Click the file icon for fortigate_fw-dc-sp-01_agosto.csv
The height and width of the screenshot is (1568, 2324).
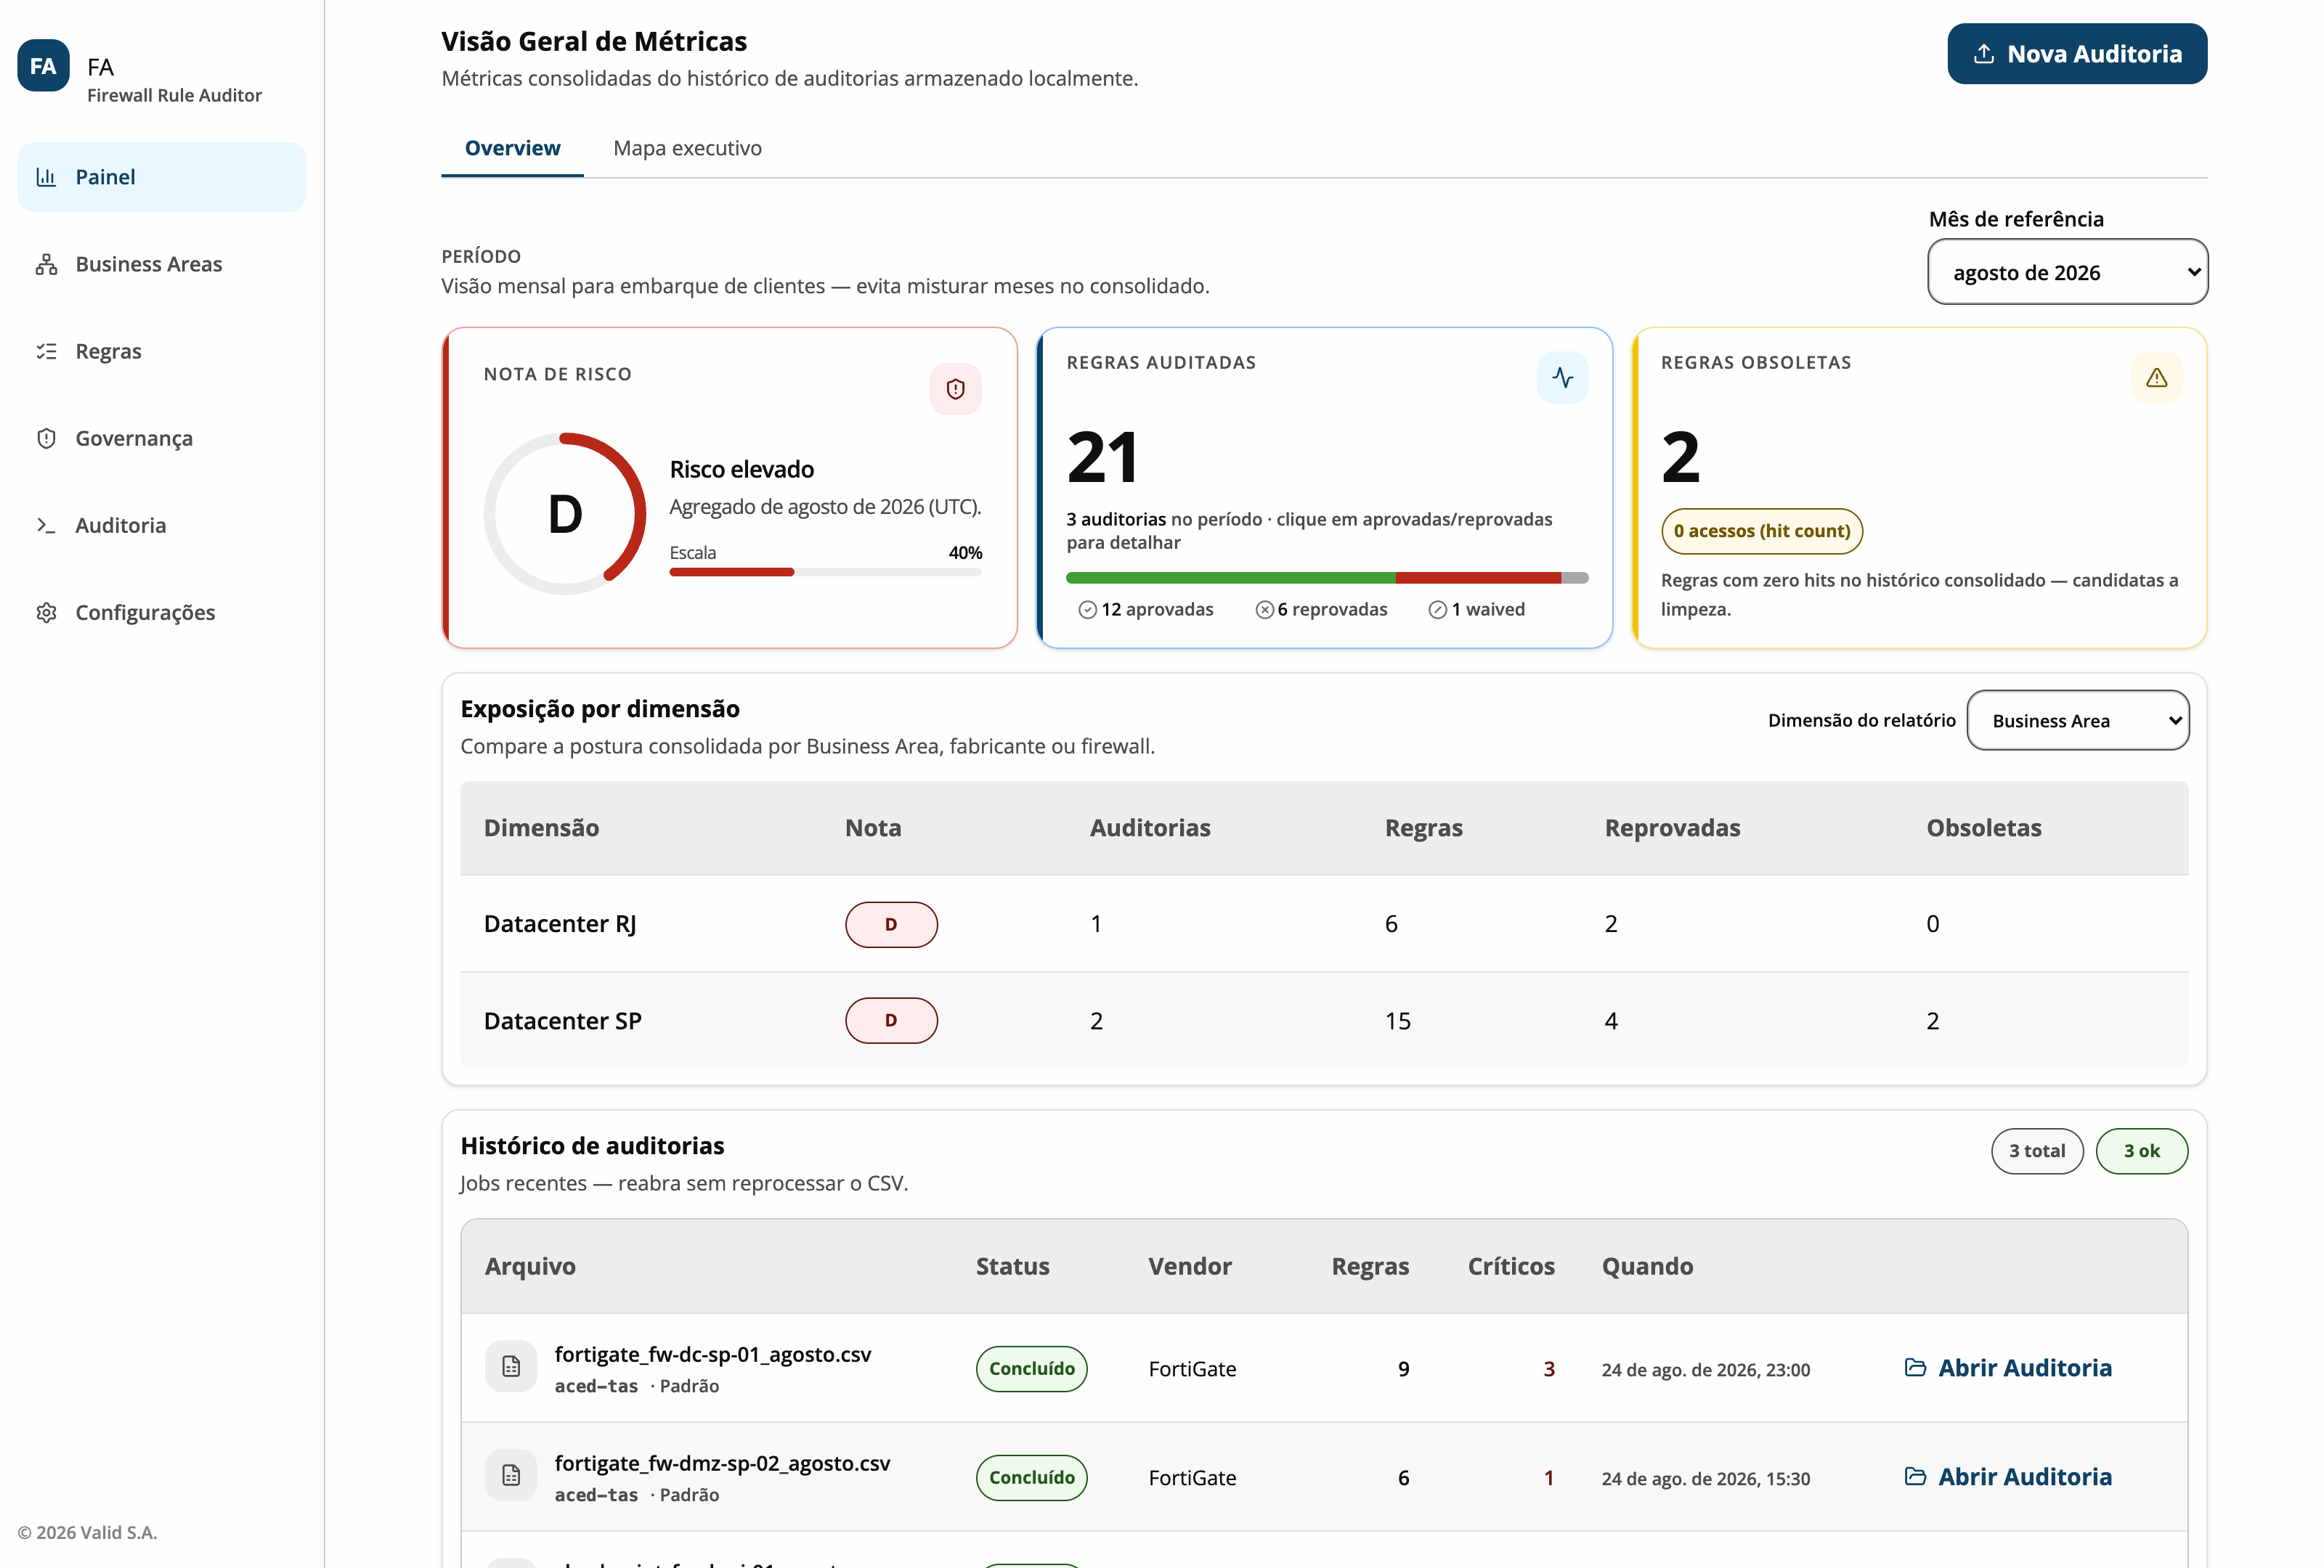tap(511, 1366)
